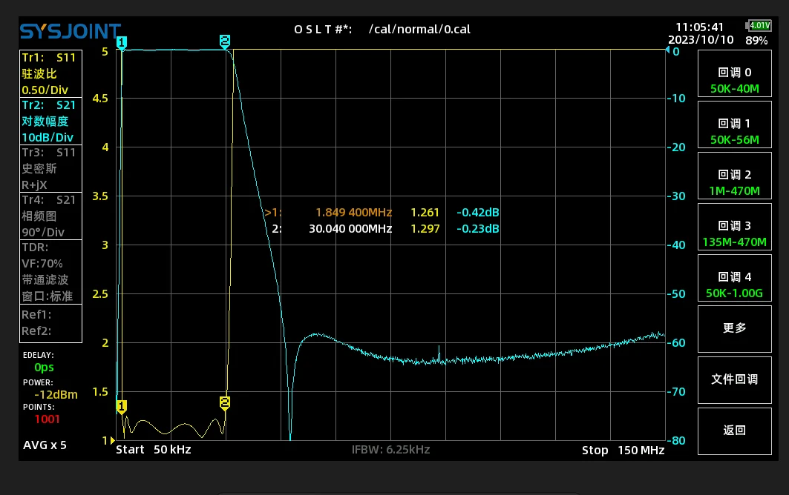Click the yellow reference triangle at SWR 1
This screenshot has width=789, height=495.
click(x=112, y=441)
